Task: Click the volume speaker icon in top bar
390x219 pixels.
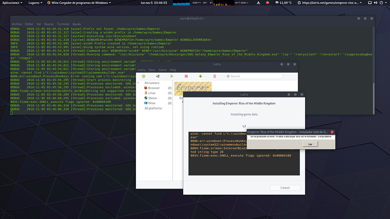Action: 375,3
